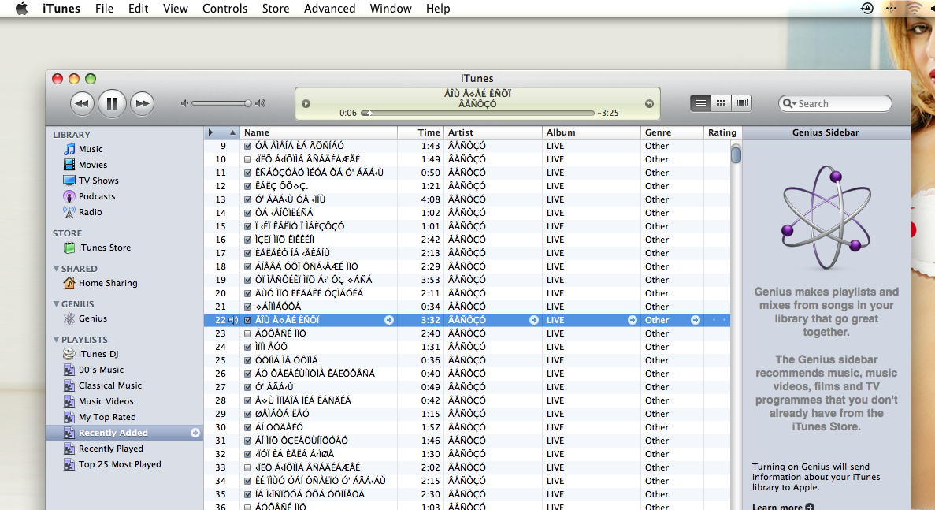Collapse the SHARED section
Viewport: 935px width, 510px height.
point(56,269)
